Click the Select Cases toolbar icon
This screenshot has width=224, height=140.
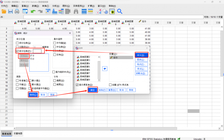click(91, 12)
